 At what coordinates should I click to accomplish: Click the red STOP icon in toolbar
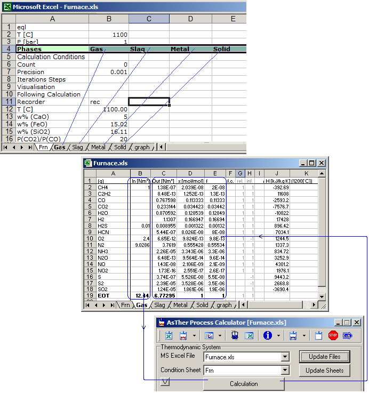tap(333, 335)
